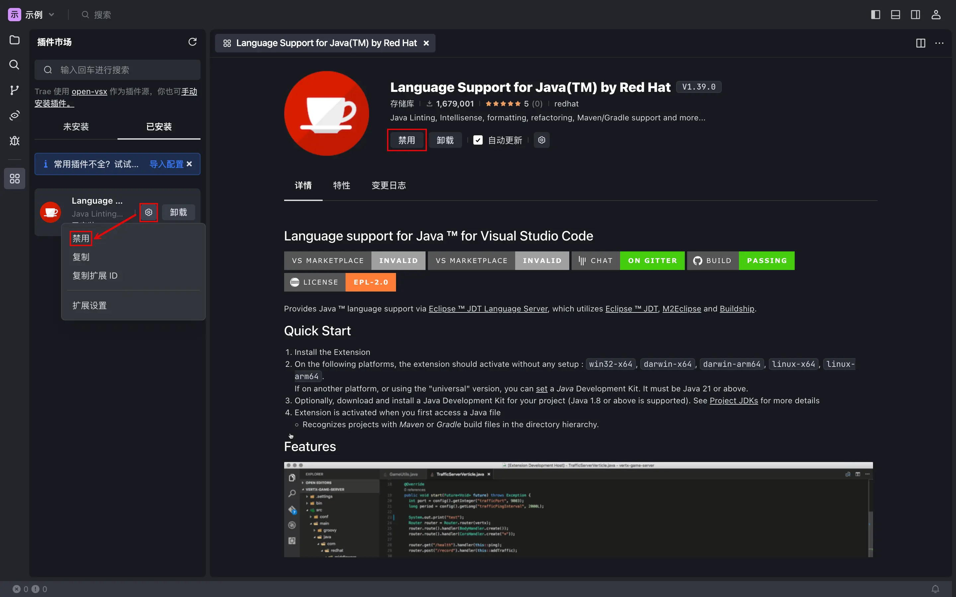Image resolution: width=956 pixels, height=597 pixels.
Task: Click the 示 workspace logo icon
Action: [14, 15]
